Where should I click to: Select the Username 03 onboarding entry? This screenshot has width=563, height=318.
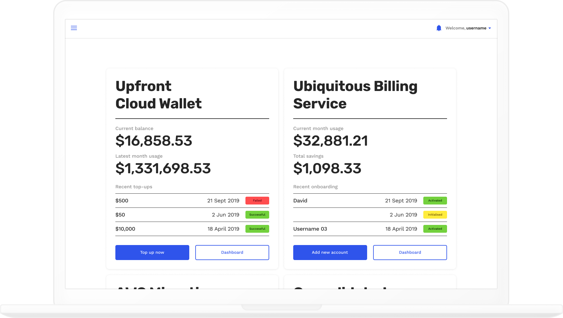coord(310,229)
